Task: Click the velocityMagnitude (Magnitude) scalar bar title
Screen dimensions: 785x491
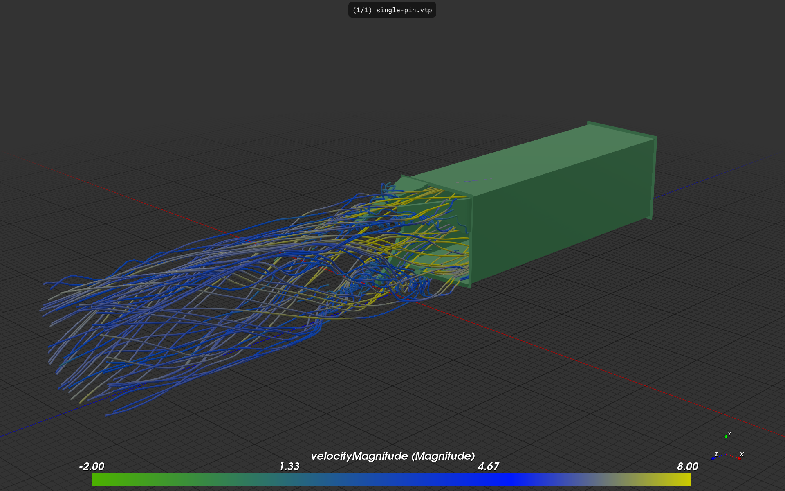Action: click(392, 456)
